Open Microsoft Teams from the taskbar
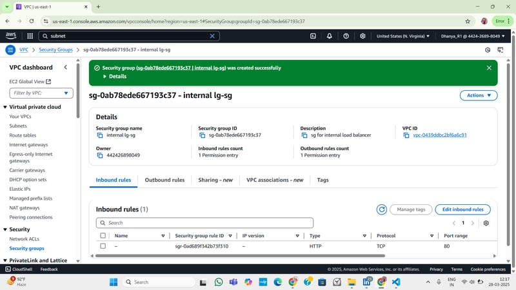 click(233, 282)
